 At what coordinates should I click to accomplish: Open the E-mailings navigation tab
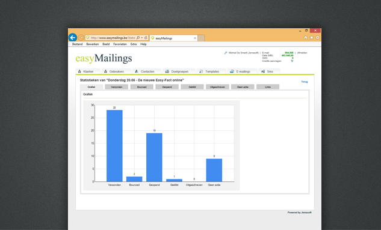pyautogui.click(x=242, y=71)
